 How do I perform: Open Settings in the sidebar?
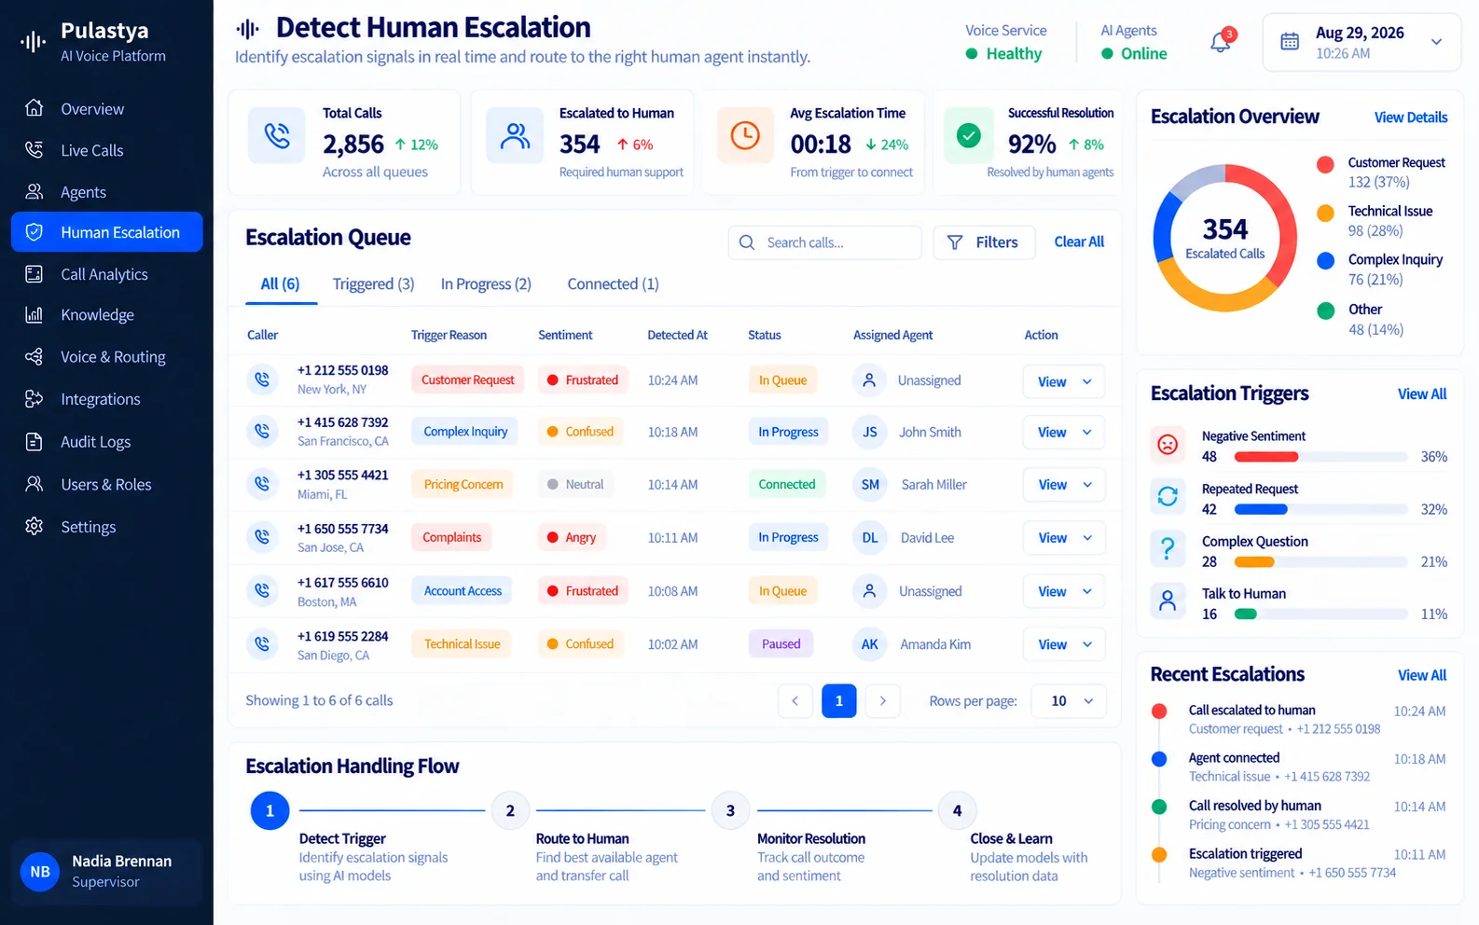(x=106, y=527)
